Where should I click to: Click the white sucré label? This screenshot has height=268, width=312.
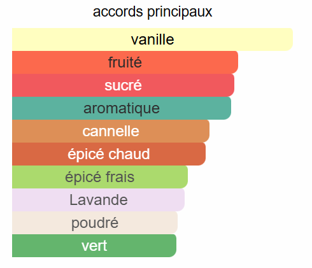123,85
